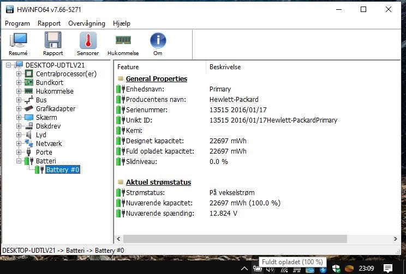Expand the Bus tree node
This screenshot has width=406, height=274.
point(19,100)
